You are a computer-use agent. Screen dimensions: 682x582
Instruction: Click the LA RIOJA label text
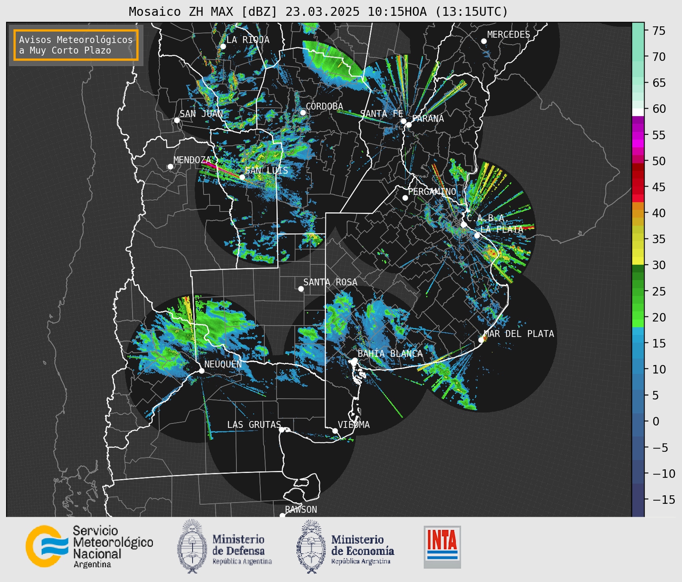pos(248,40)
